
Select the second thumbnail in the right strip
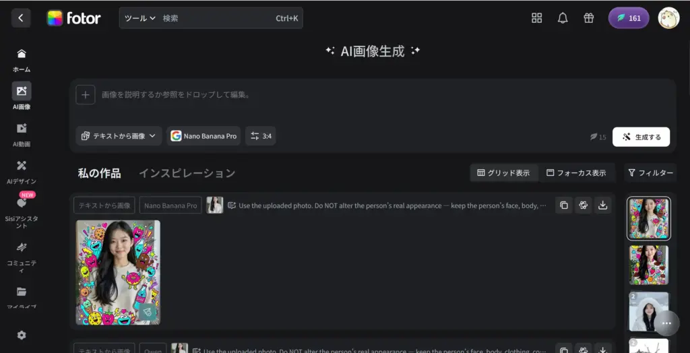pos(649,265)
